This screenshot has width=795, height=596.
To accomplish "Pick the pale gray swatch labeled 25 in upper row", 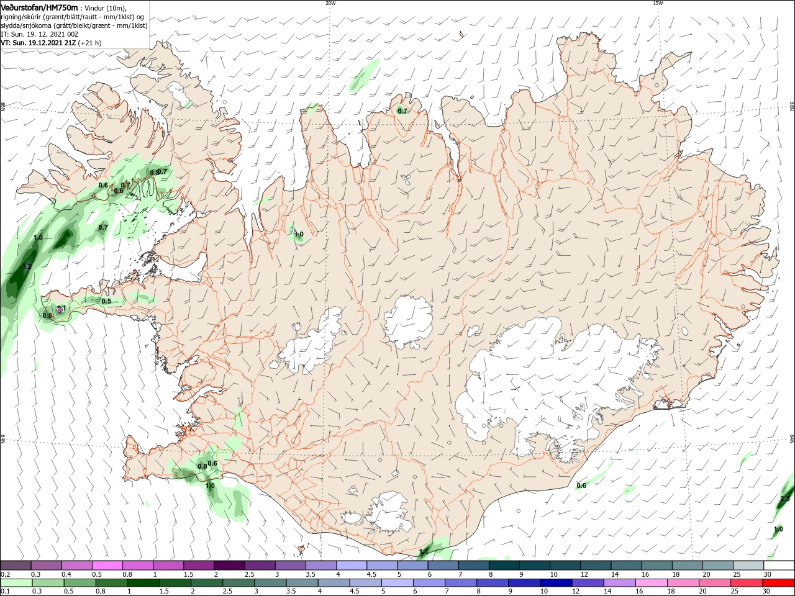I will pyautogui.click(x=748, y=565).
